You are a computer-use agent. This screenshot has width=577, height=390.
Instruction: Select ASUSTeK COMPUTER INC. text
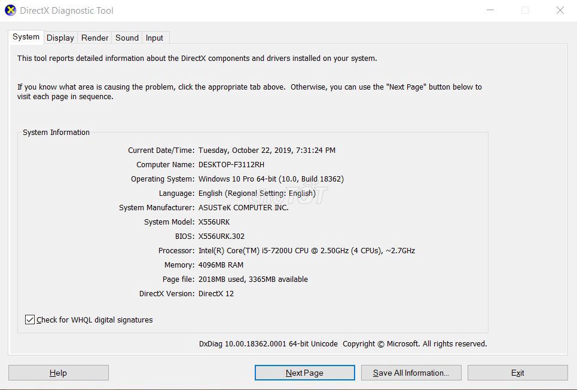[243, 208]
